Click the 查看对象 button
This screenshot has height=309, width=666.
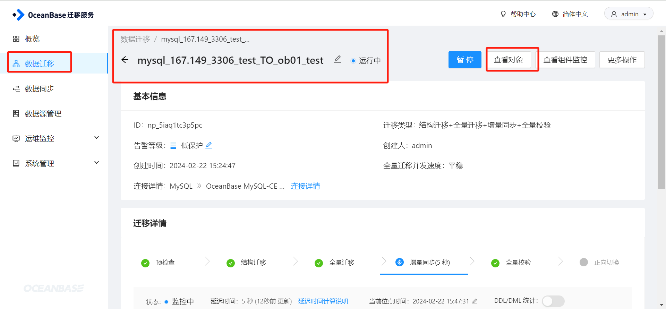(x=509, y=60)
